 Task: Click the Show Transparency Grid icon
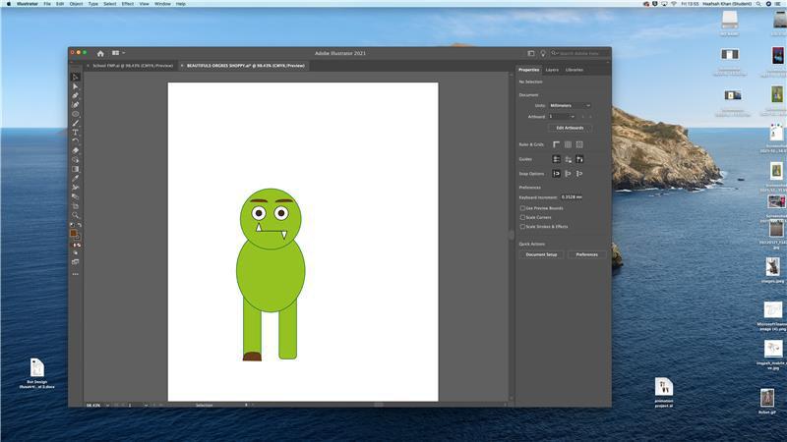(579, 144)
